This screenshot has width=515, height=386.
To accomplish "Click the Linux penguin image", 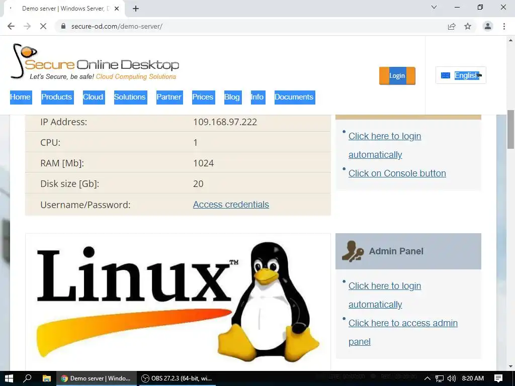I will [x=178, y=302].
